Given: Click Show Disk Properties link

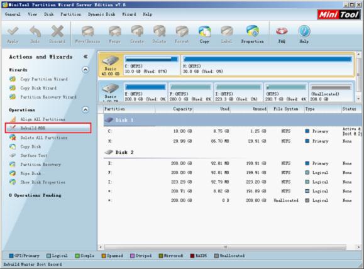Looking at the screenshot, I should (x=37, y=182).
